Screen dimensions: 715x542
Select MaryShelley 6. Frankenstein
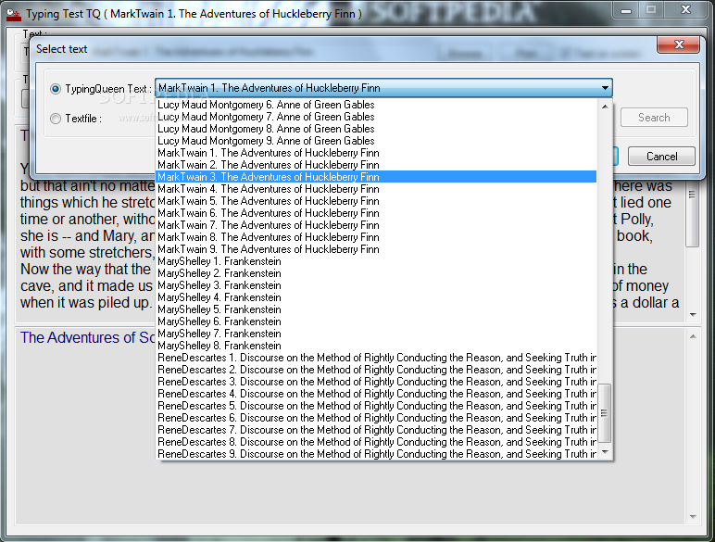click(x=376, y=321)
